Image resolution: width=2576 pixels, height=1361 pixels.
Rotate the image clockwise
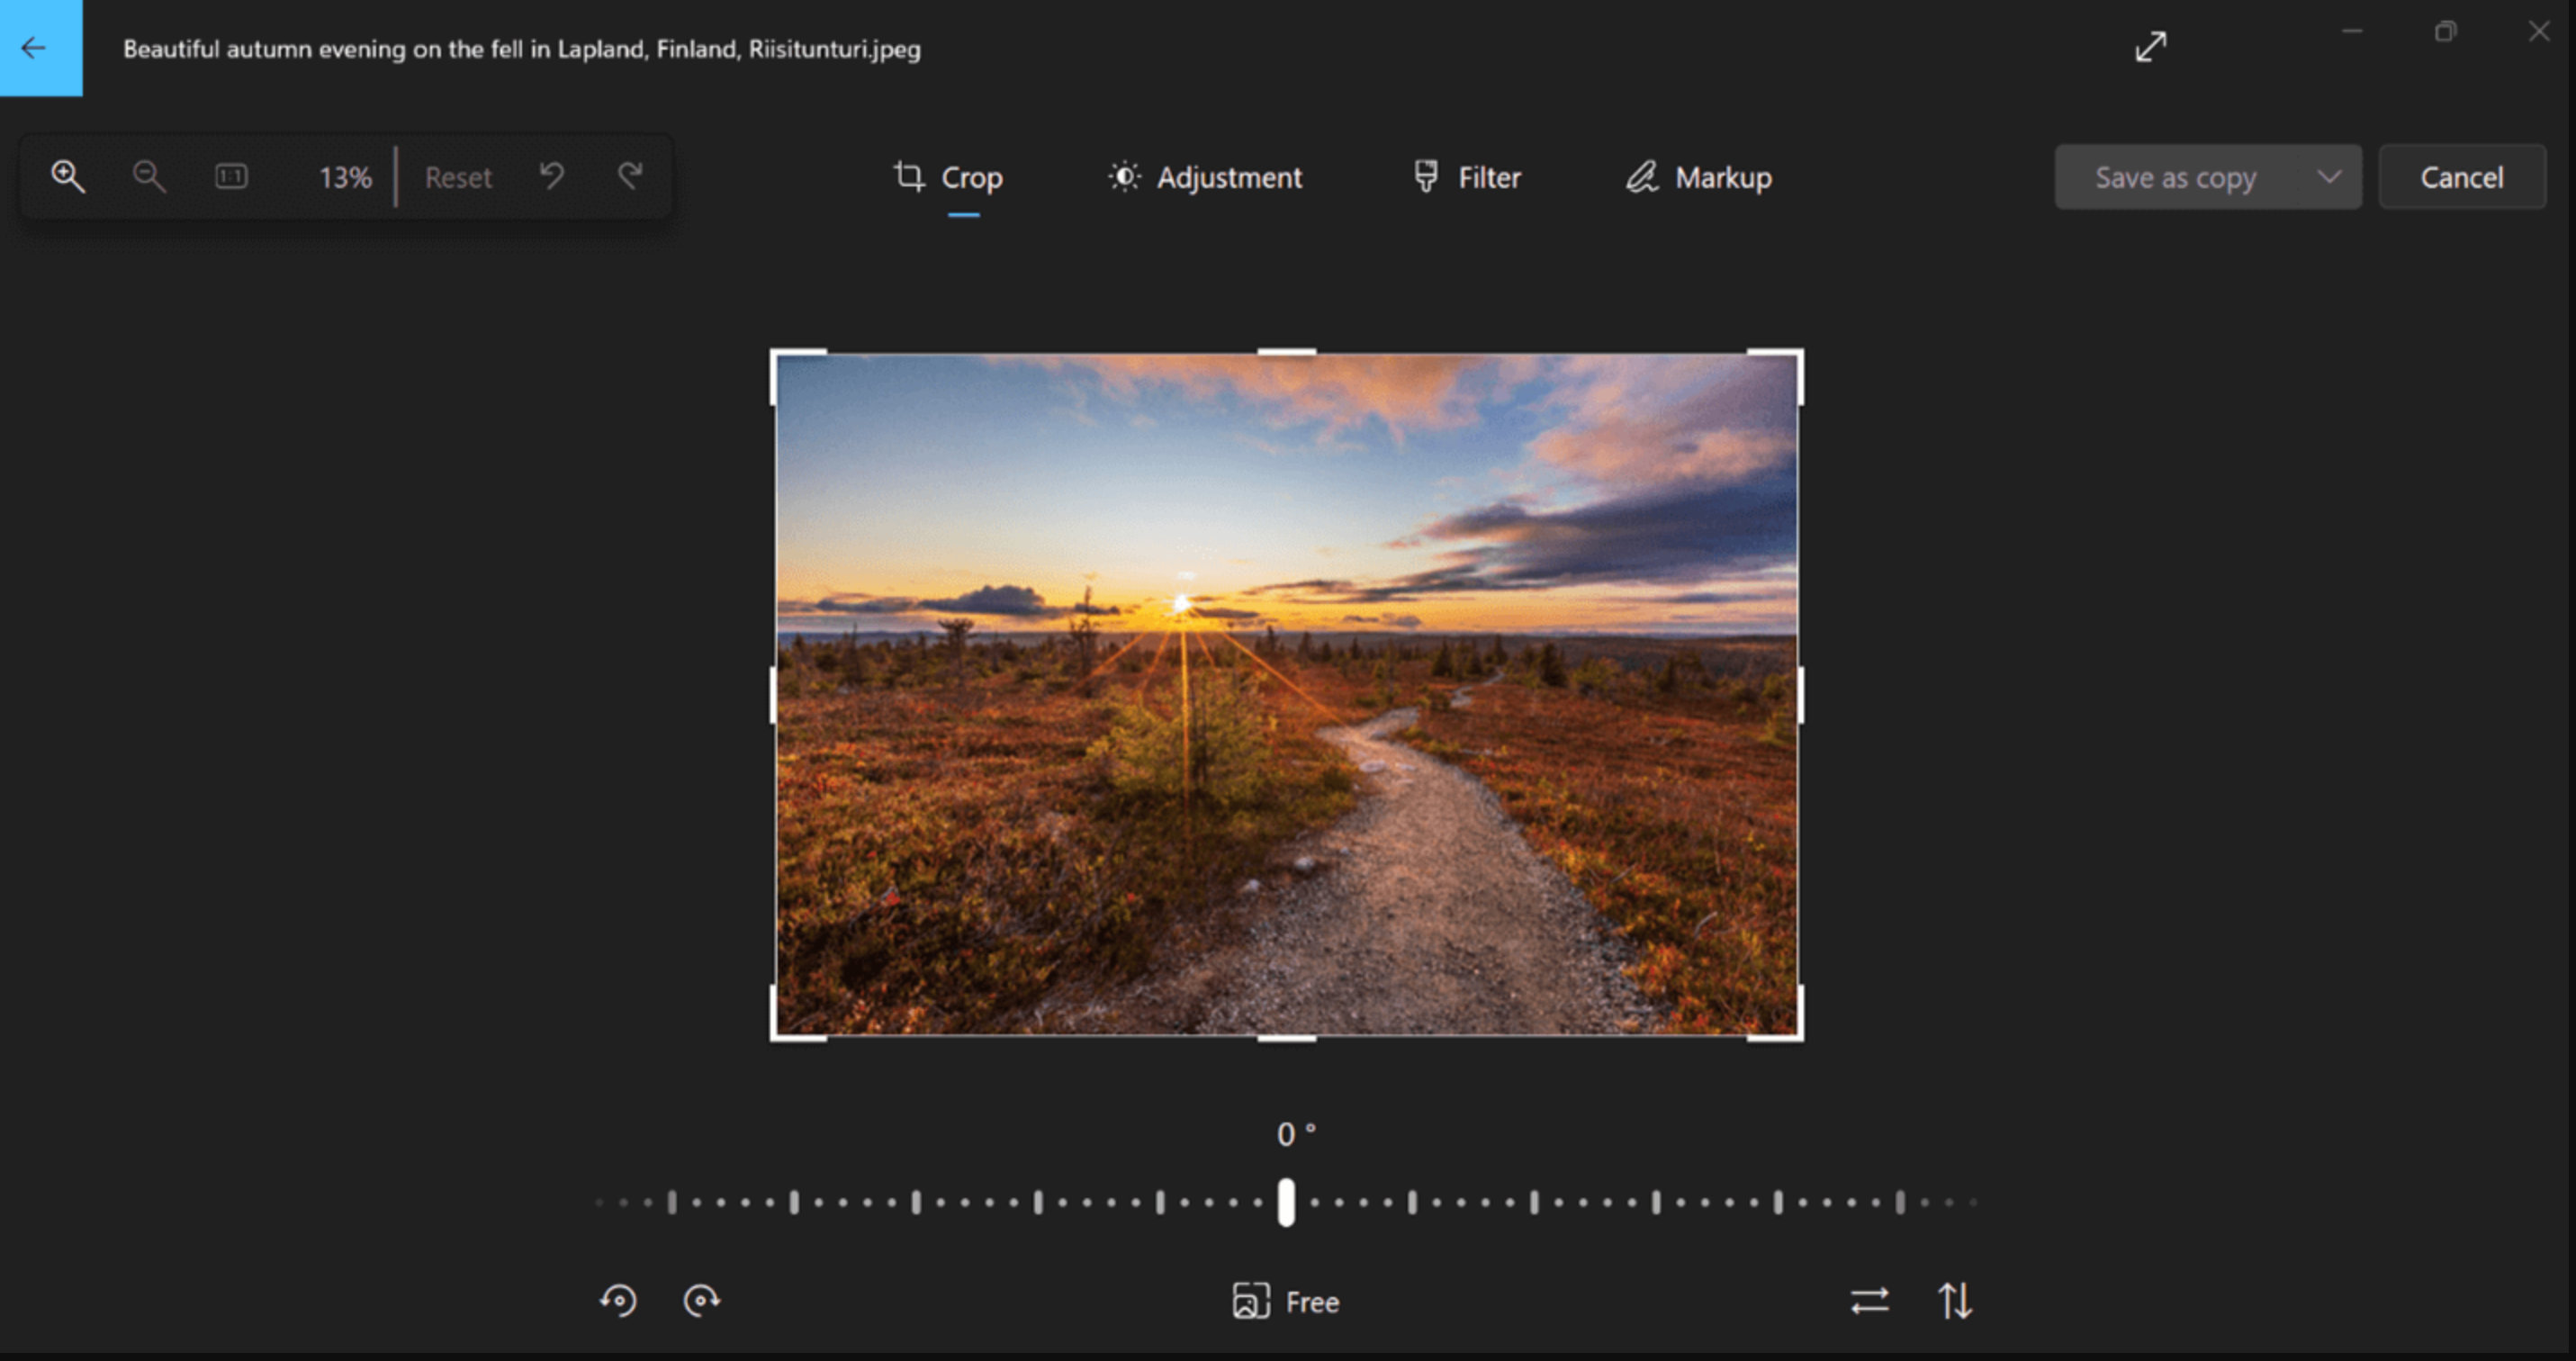(x=703, y=1301)
